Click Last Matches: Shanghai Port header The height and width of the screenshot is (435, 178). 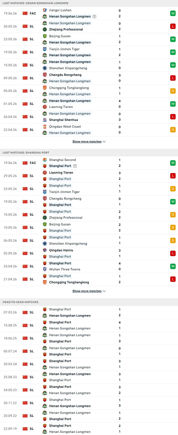pos(26,153)
